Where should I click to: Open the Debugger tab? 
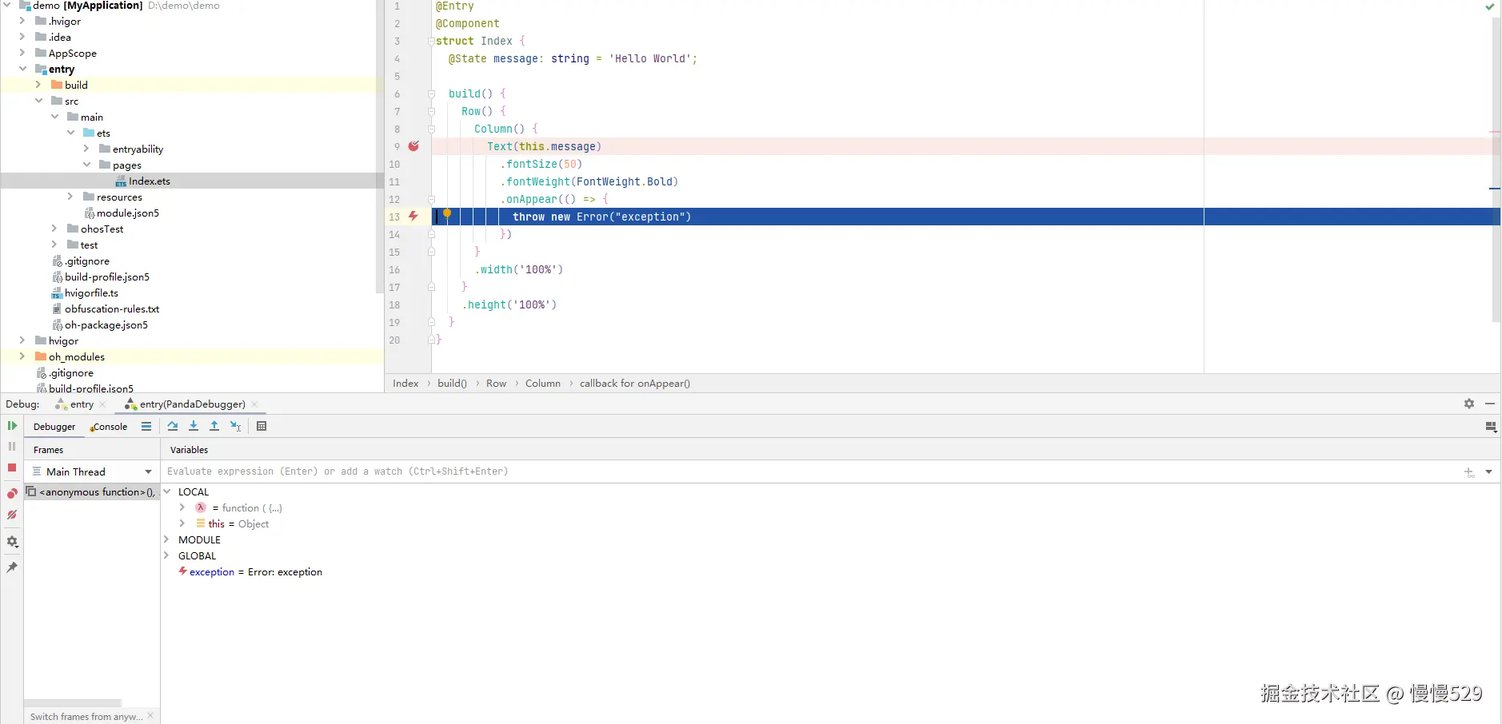click(54, 427)
